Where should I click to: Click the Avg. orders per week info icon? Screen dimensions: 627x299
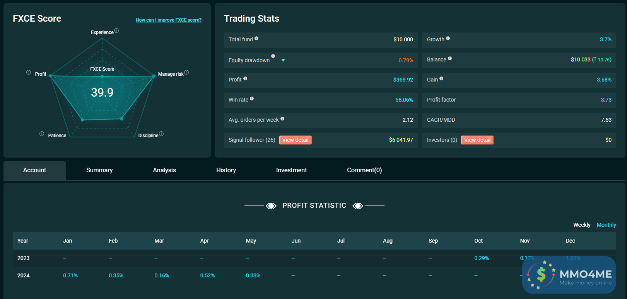282,119
